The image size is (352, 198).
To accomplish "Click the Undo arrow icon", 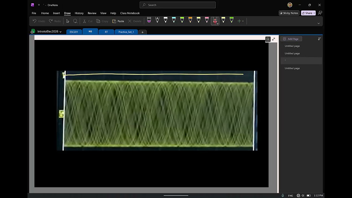I will pyautogui.click(x=34, y=21).
